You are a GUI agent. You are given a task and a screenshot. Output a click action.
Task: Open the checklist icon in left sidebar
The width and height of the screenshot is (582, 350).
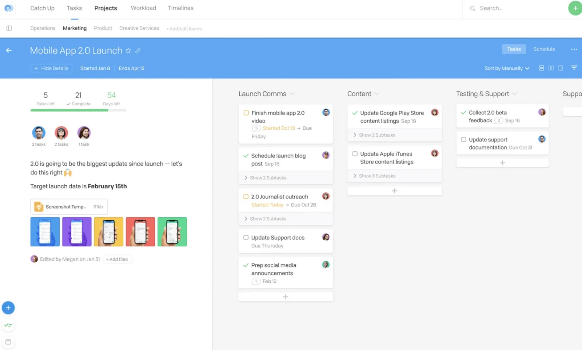click(x=8, y=325)
